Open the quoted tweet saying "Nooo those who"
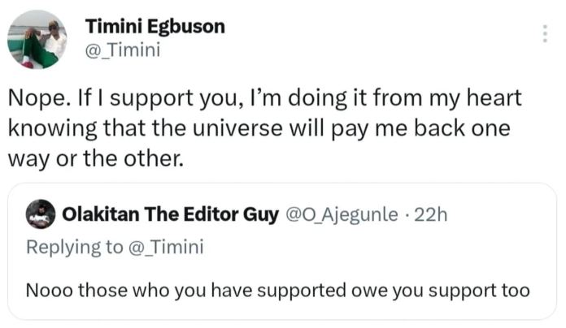566x328 pixels. pyautogui.click(x=278, y=289)
